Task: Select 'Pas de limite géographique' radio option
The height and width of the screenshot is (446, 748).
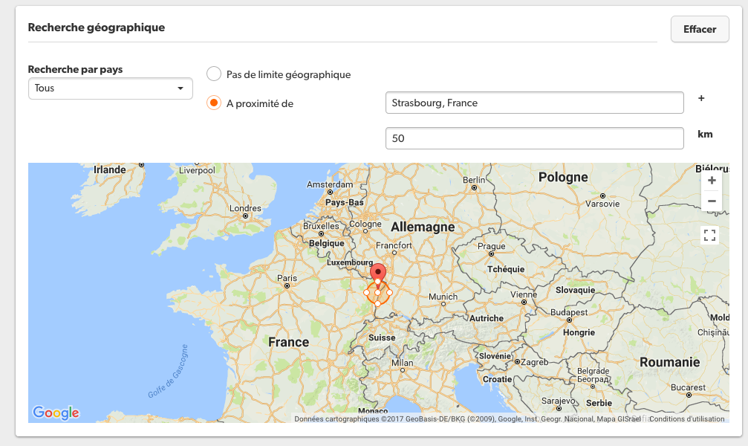Action: [x=214, y=74]
